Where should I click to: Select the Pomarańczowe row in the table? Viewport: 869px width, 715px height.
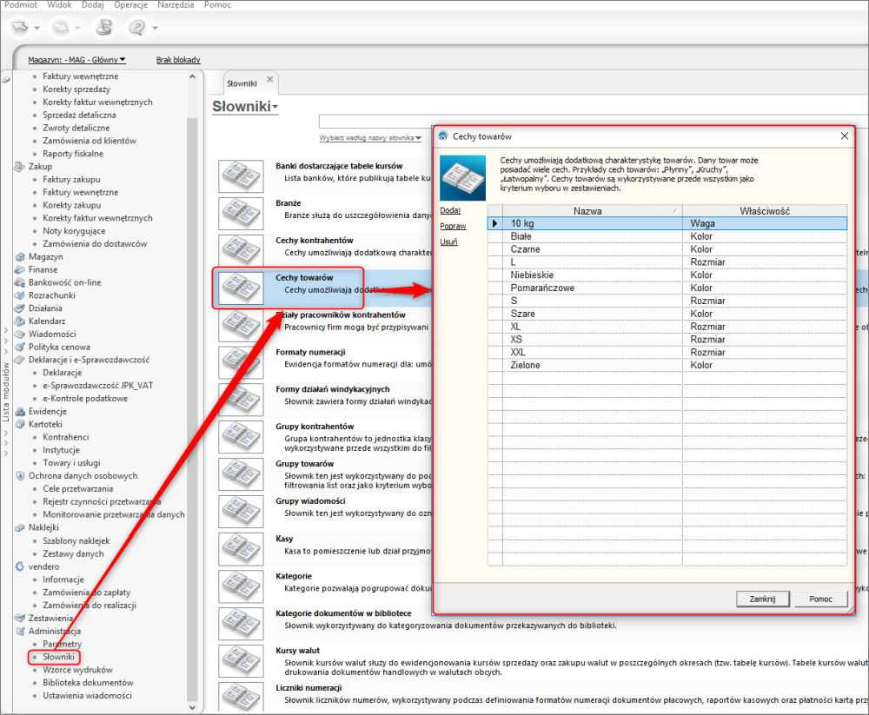pos(667,288)
